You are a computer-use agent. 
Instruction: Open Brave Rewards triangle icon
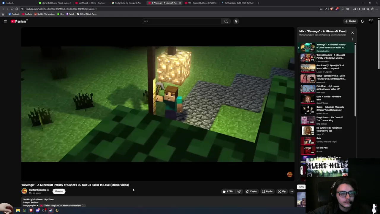(x=337, y=9)
